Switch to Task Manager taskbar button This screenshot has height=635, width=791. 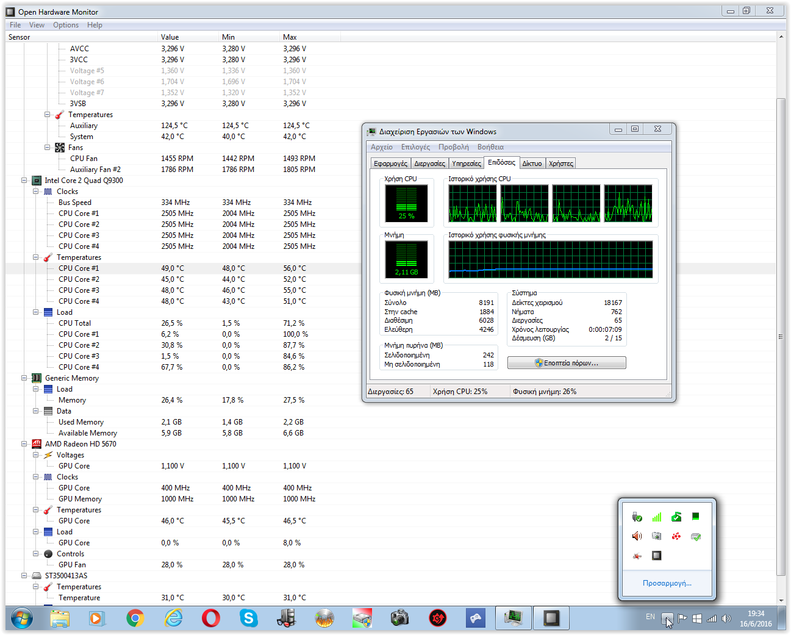[514, 619]
